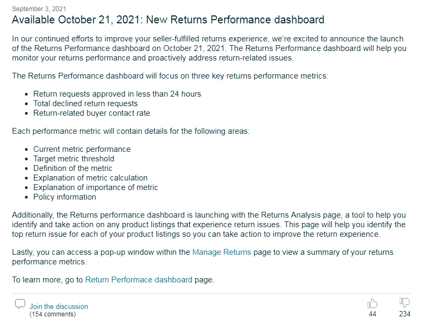Click the 44 likes count
The width and height of the screenshot is (430, 327).
(373, 314)
